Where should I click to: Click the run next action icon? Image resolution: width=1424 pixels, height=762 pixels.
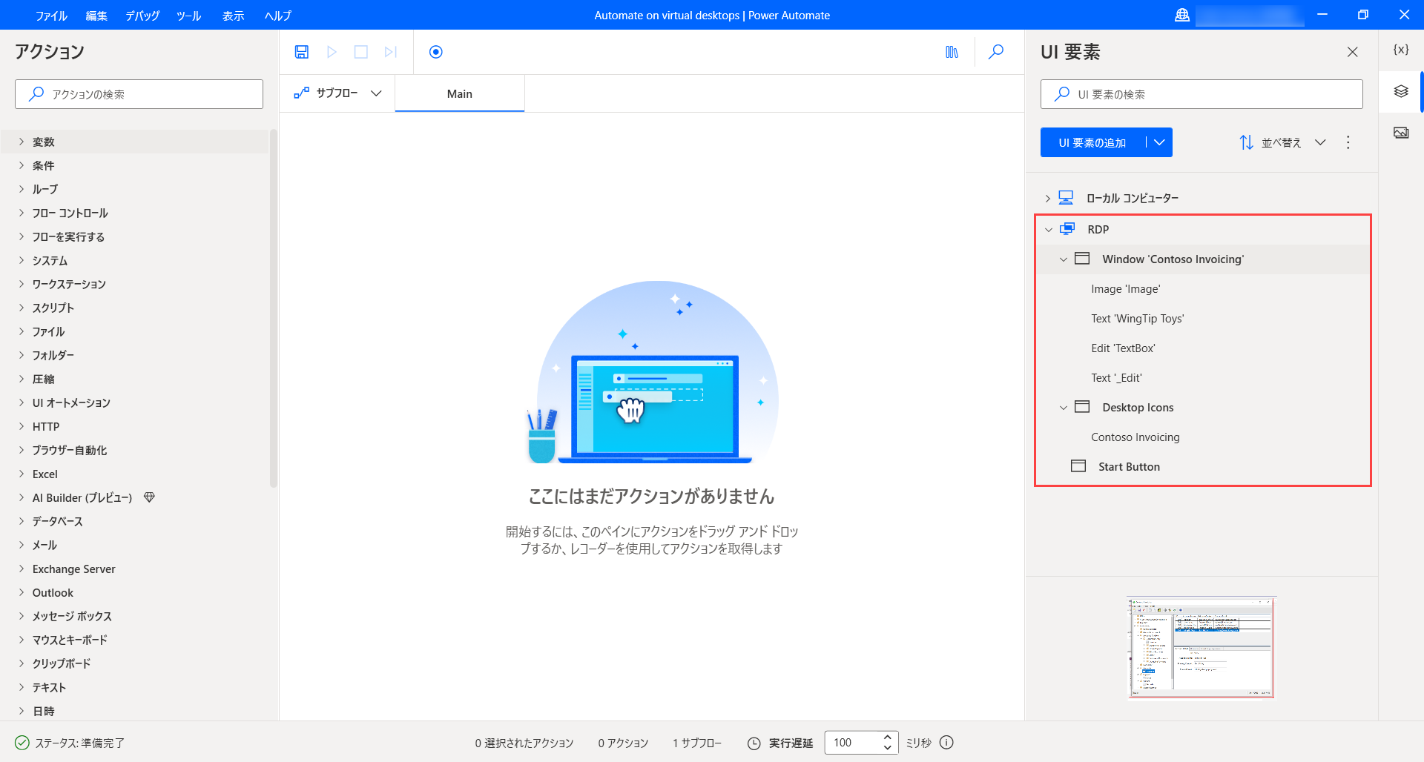391,52
